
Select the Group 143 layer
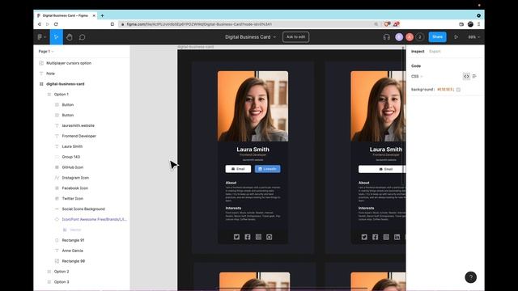pyautogui.click(x=71, y=157)
